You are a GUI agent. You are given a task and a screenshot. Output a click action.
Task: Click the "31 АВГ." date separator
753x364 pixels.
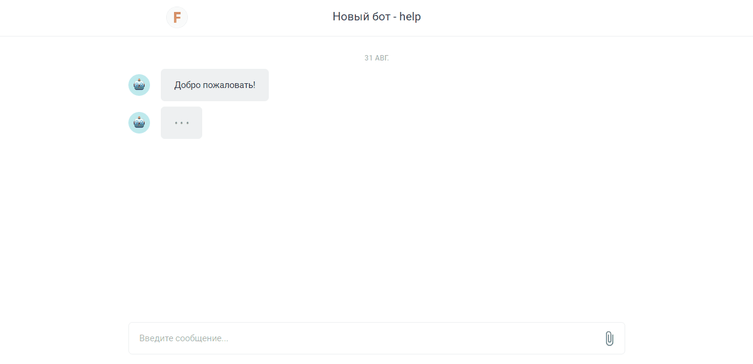(377, 58)
